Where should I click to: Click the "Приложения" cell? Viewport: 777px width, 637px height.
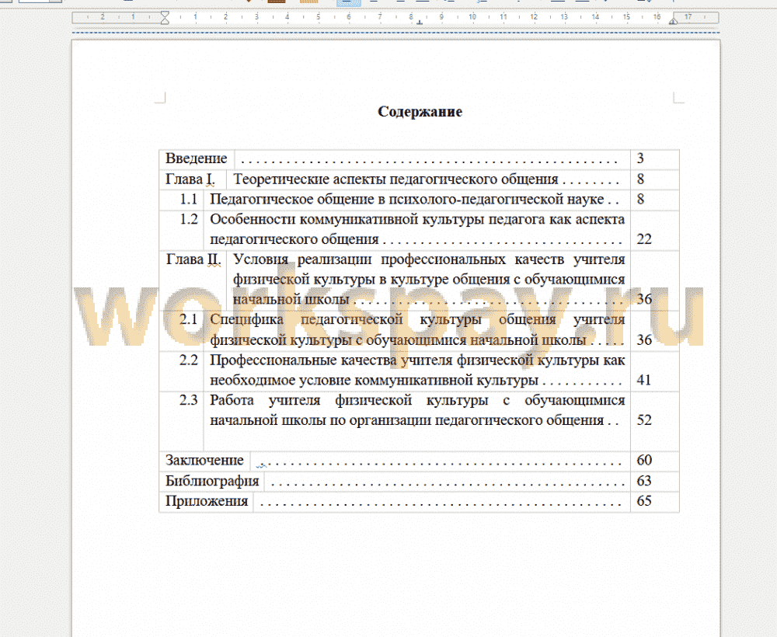207,501
